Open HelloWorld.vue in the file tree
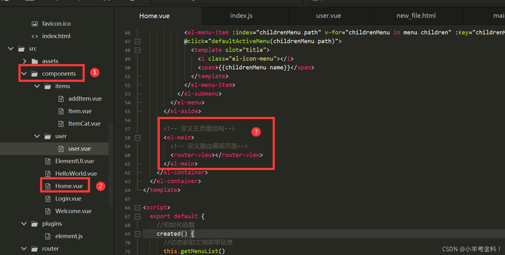This screenshot has height=255, width=505. 76,174
